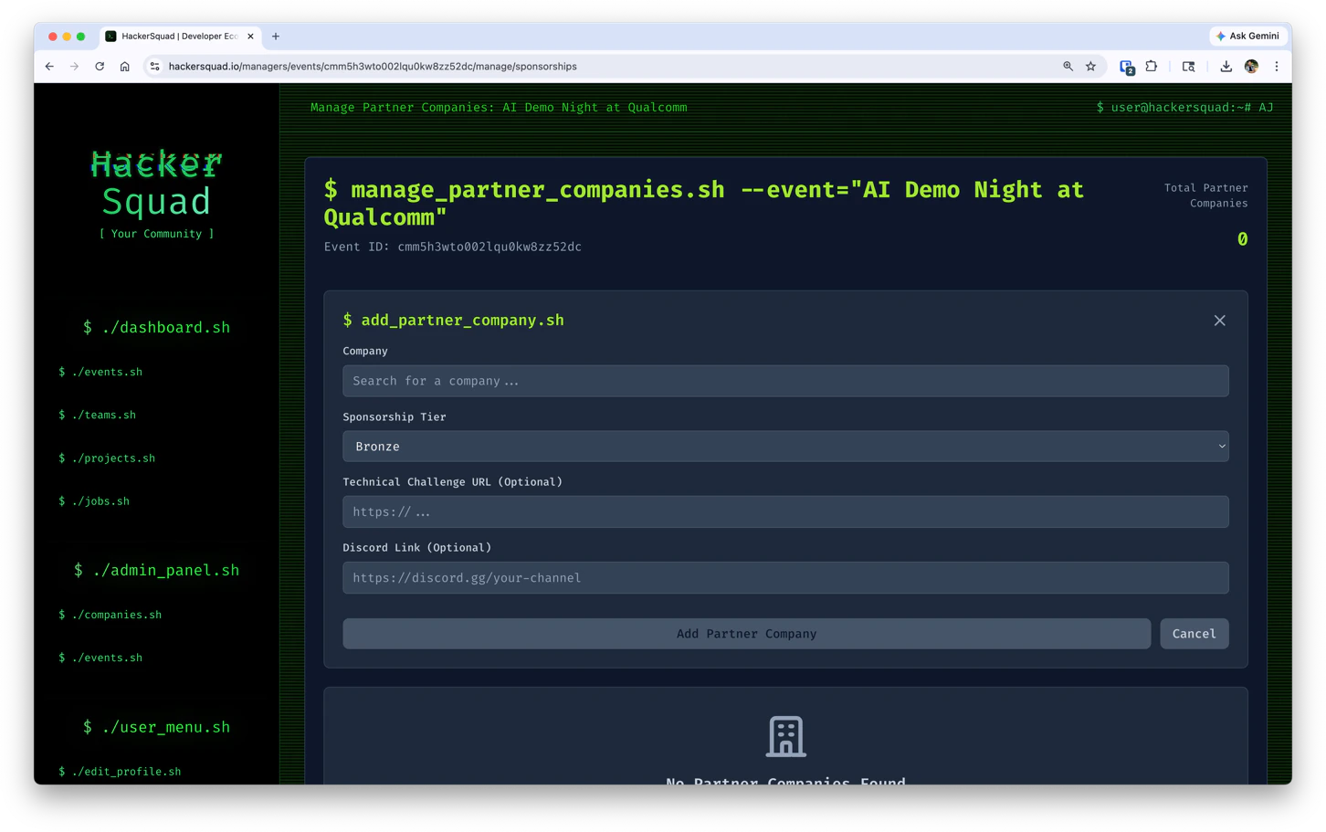Open the Extensions puzzle icon

1152,67
